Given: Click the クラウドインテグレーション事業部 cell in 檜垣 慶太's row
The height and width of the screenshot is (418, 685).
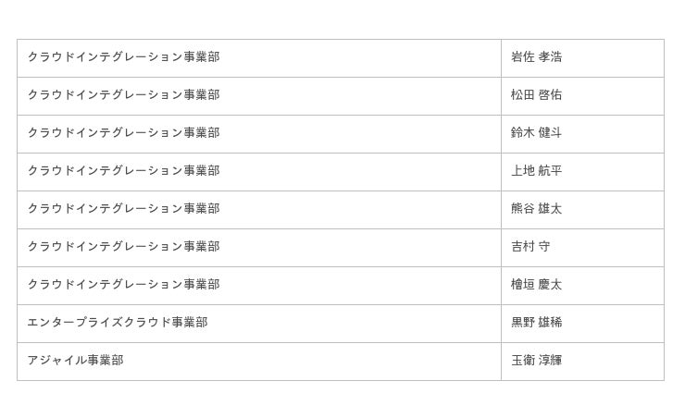Looking at the screenshot, I should [124, 285].
